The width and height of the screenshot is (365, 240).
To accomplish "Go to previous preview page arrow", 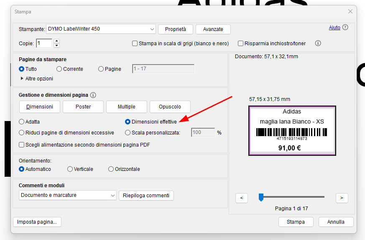I will pyautogui.click(x=242, y=198).
